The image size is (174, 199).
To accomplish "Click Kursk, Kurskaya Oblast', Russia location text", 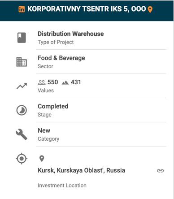I will (82, 170).
